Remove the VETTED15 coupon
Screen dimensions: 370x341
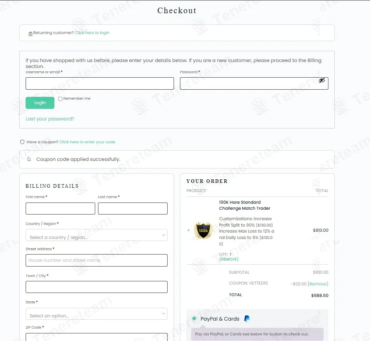318,284
